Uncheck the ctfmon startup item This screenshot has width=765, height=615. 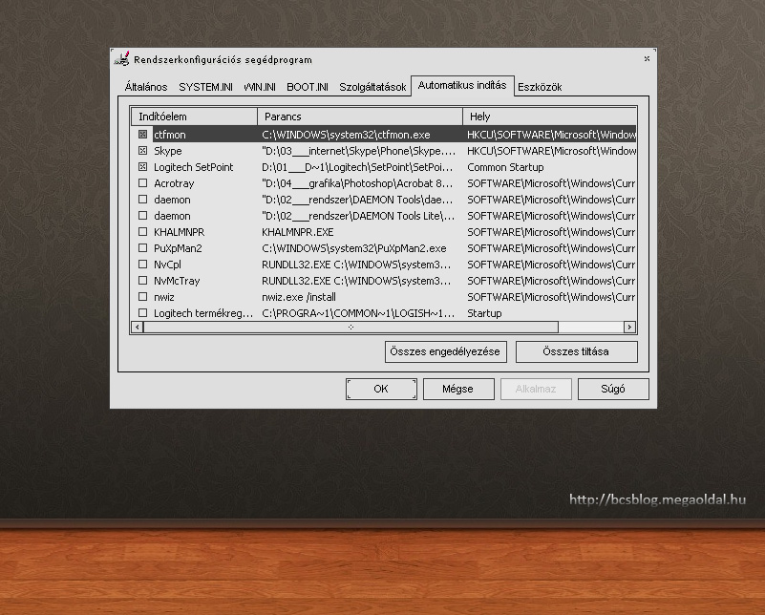tap(143, 135)
